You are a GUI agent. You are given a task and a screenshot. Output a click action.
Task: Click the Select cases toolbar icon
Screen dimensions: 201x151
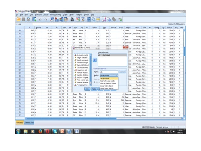coord(98,19)
